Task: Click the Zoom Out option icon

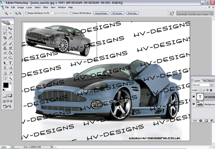Action: 20,13
